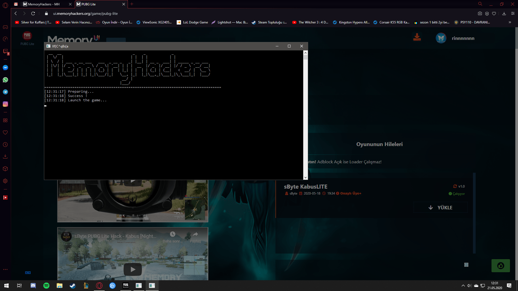Open the downloads icon in the address bar
Image resolution: width=518 pixels, height=291 pixels.
point(504,13)
